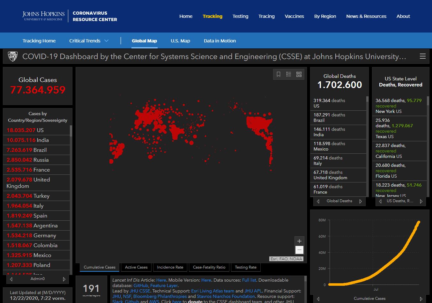
Task: Click right arrow of Global Deaths pager
Action: tap(361, 201)
